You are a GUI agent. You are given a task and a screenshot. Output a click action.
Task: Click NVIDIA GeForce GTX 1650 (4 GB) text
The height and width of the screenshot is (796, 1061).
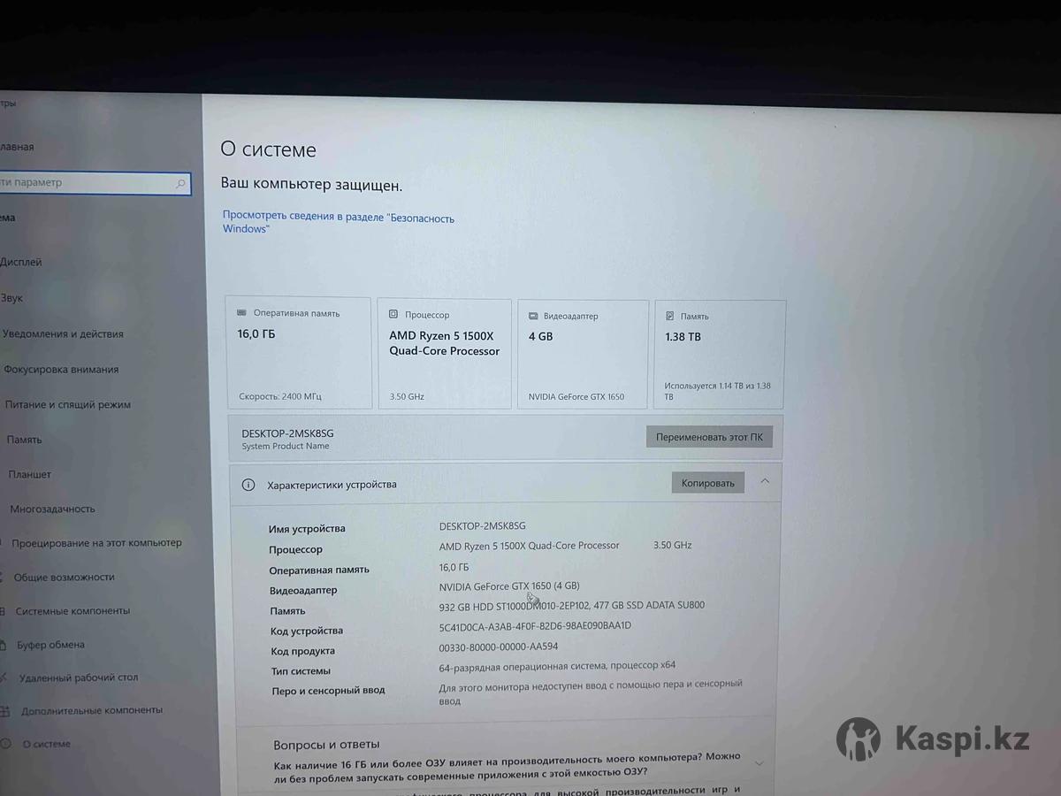click(509, 586)
